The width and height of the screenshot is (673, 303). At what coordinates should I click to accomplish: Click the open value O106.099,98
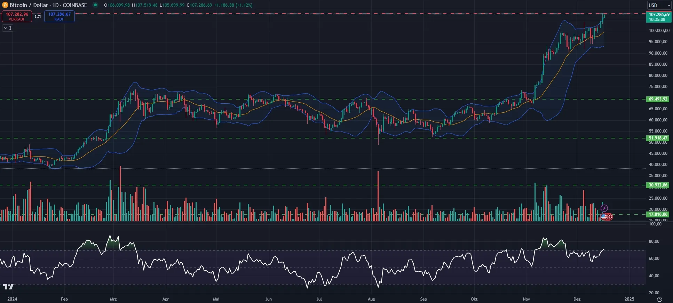tap(117, 5)
